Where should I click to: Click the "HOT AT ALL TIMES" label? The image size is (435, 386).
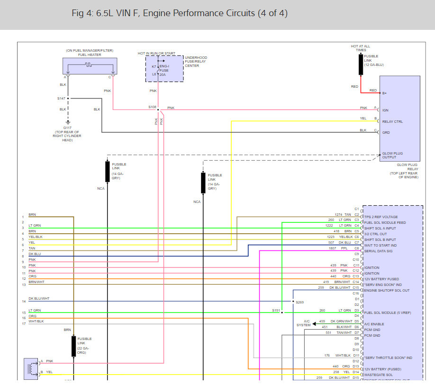pyautogui.click(x=361, y=48)
